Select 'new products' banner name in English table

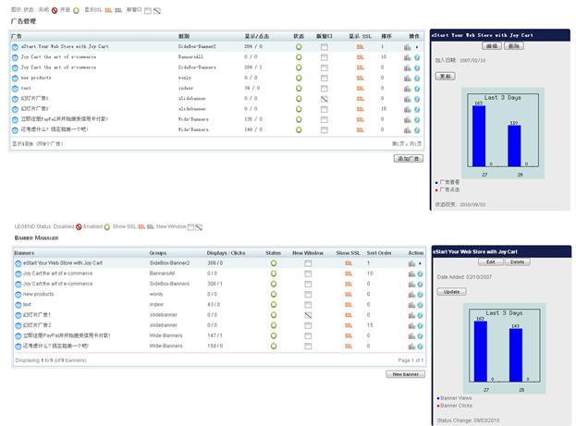click(x=38, y=294)
